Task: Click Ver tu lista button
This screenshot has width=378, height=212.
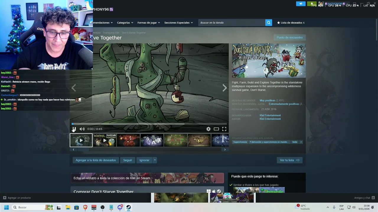Action: tap(289, 160)
